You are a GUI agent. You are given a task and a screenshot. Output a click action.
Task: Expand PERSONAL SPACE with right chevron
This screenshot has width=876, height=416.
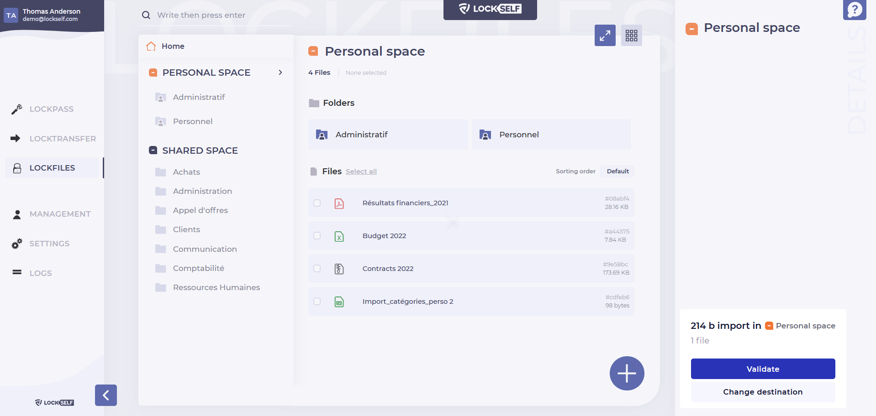point(280,73)
